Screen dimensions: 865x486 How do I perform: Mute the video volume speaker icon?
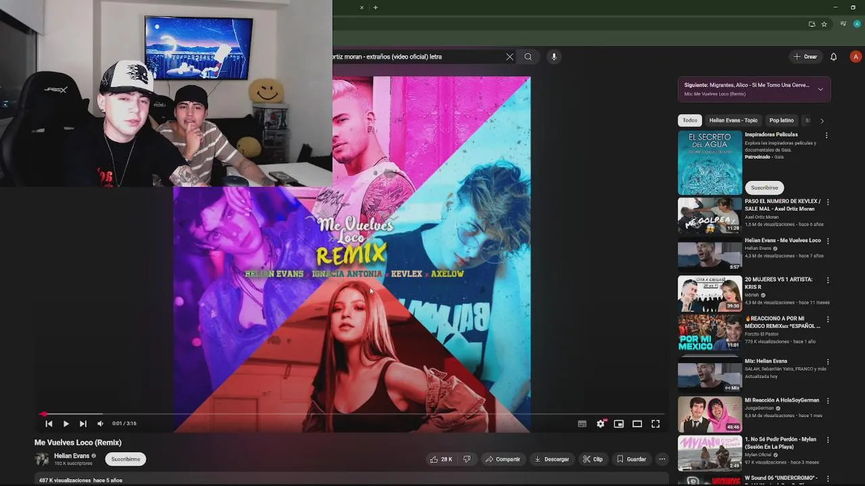tap(100, 424)
